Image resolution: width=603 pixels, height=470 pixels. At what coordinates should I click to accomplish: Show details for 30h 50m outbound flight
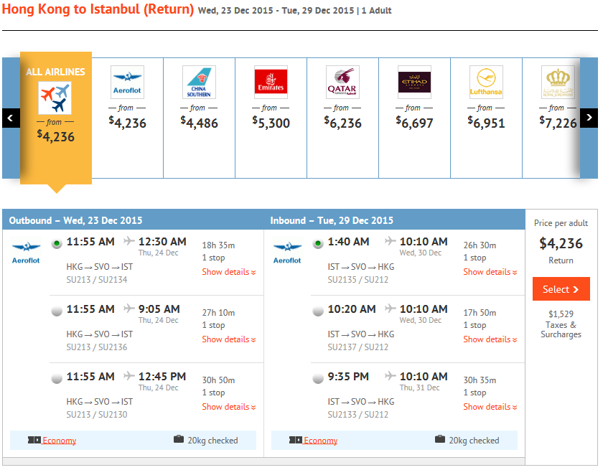click(229, 407)
